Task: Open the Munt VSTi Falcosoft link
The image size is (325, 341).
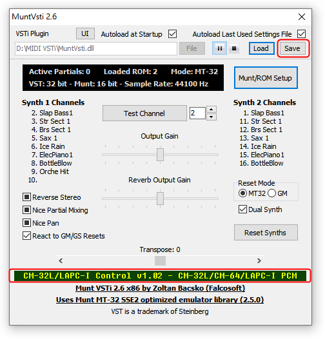Action: pyautogui.click(x=160, y=288)
